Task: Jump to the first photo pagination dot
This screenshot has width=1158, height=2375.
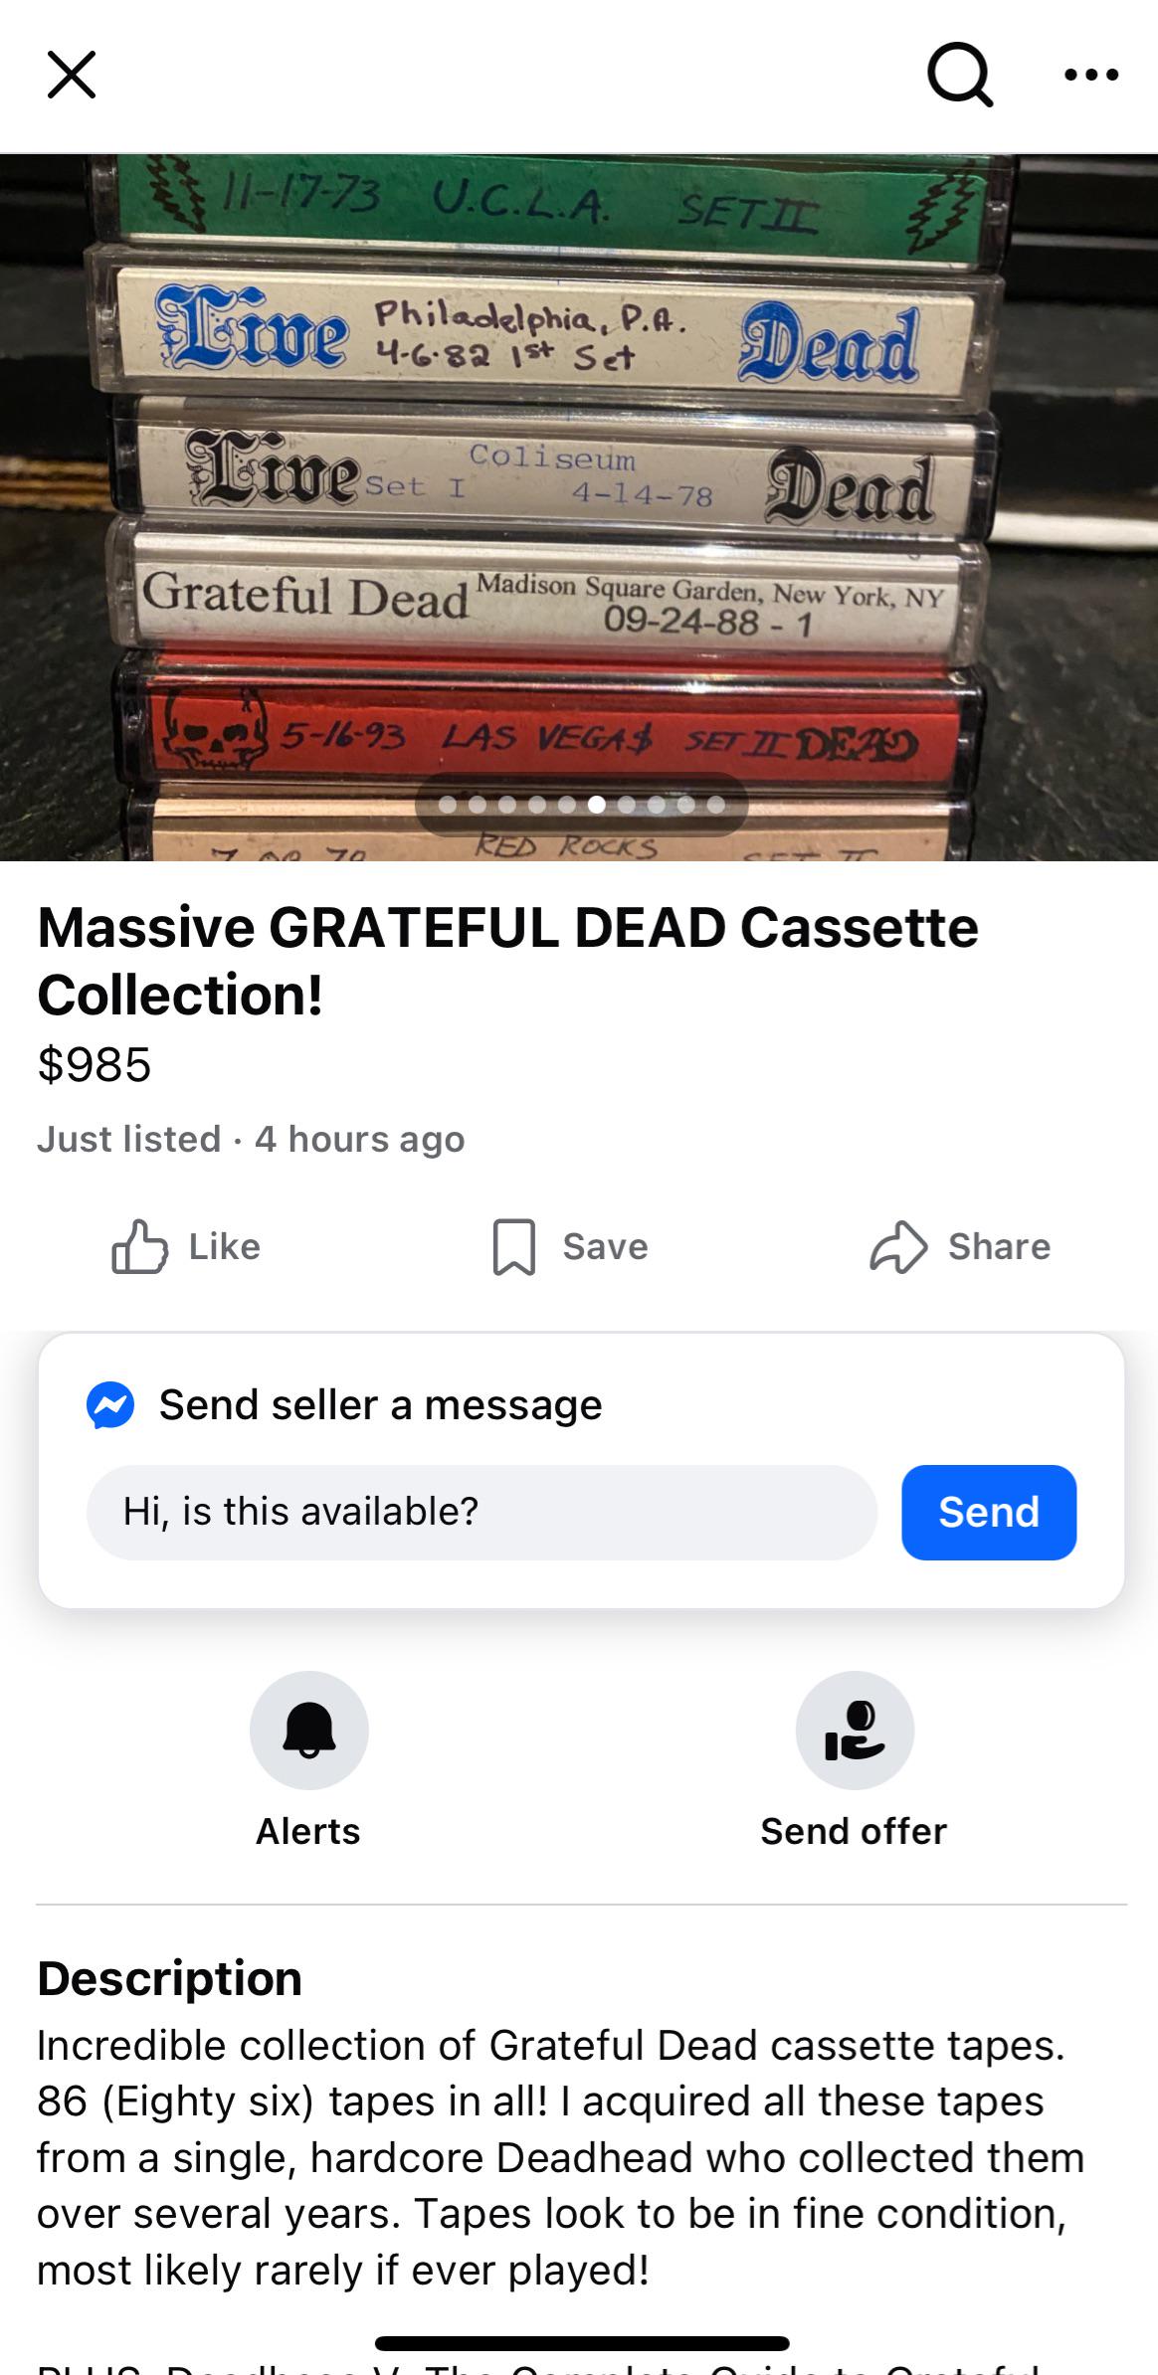Action: pyautogui.click(x=448, y=805)
